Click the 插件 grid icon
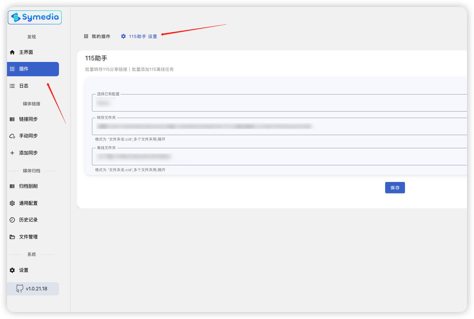Viewport: 474px width, 319px height. pyautogui.click(x=12, y=69)
